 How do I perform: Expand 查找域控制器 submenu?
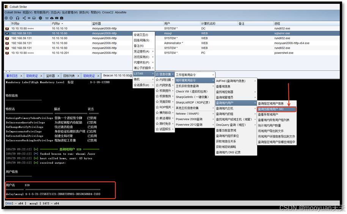pos(236,92)
